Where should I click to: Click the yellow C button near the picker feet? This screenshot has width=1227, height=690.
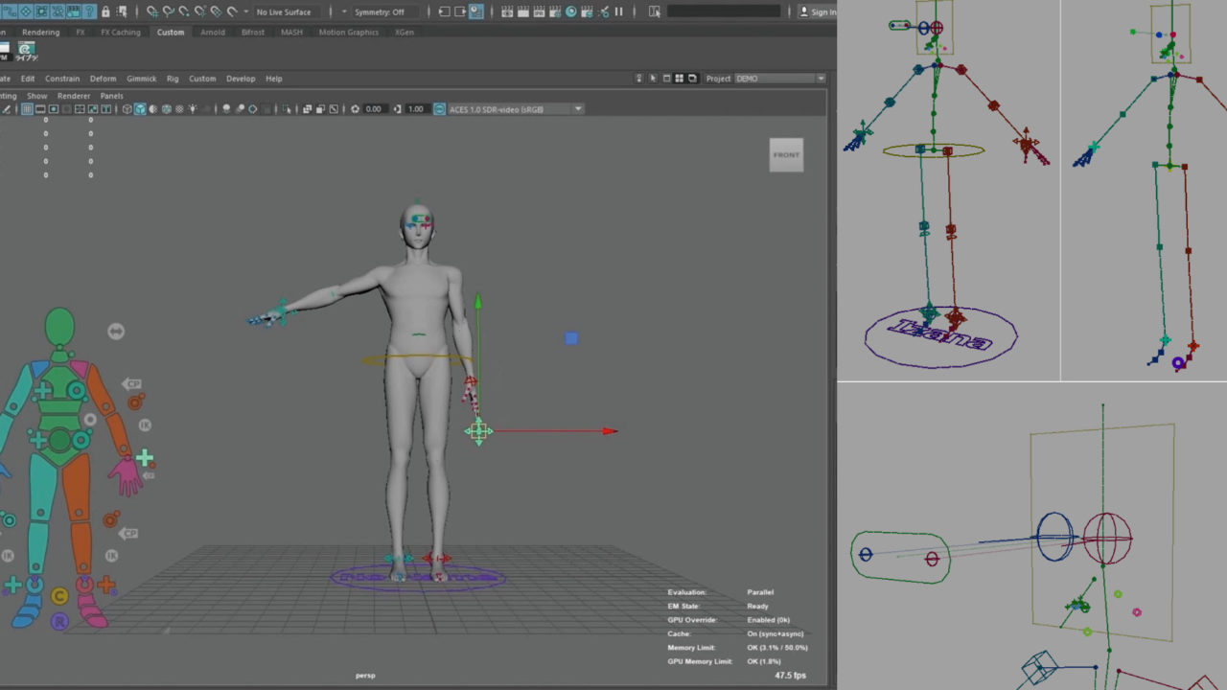tap(59, 596)
